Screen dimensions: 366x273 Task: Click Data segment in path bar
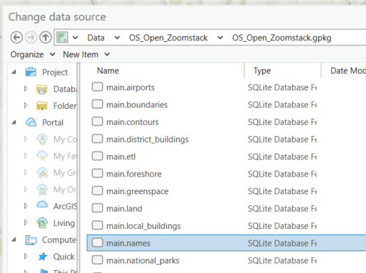point(96,38)
